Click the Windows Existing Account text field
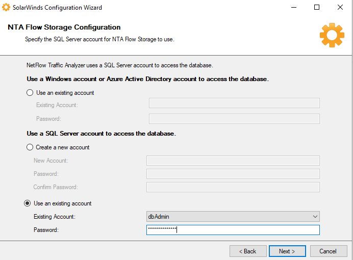 click(234, 103)
